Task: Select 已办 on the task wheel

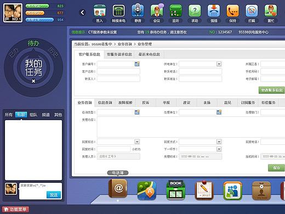Action: 14,53
